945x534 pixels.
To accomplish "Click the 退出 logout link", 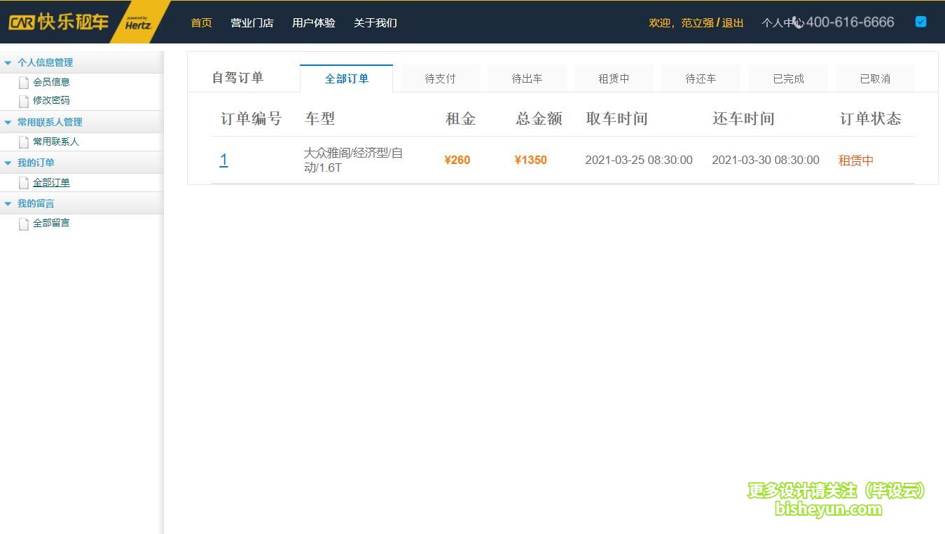I will point(733,22).
